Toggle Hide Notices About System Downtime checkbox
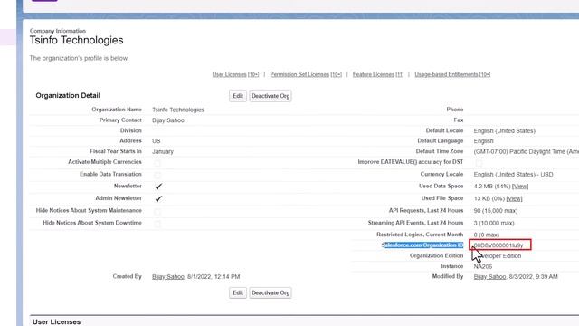 157,224
